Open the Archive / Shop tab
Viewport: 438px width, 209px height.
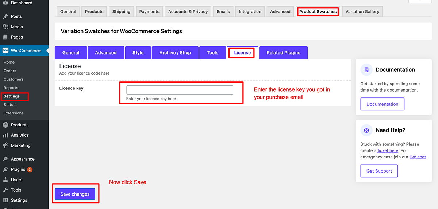(175, 52)
